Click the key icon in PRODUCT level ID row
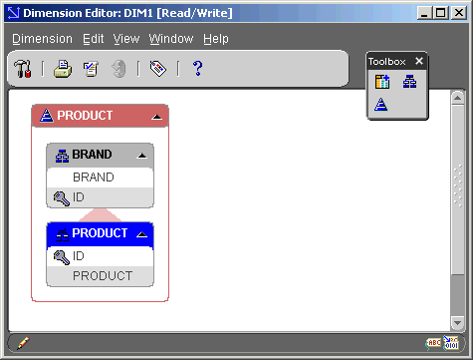The image size is (473, 360). [62, 256]
